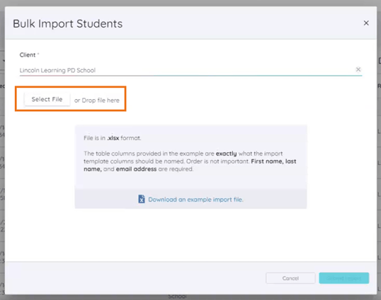Click the Excel file icon
The image size is (381, 300).
[142, 199]
